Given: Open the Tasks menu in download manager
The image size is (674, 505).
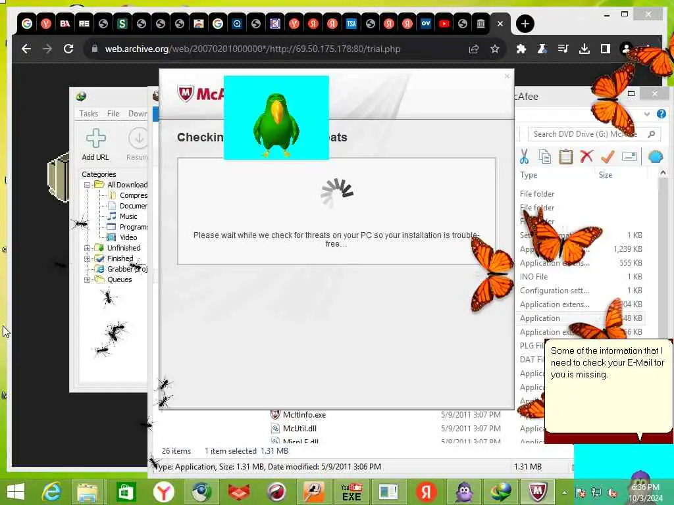Looking at the screenshot, I should 89,114.
